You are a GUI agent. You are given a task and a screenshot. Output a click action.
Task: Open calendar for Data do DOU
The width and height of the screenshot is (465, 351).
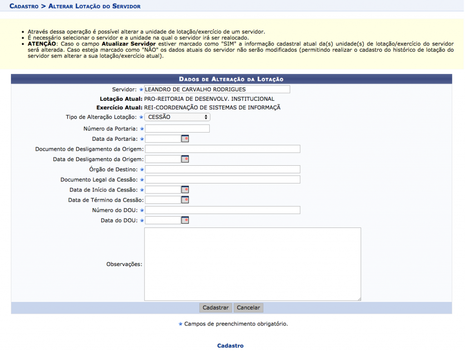click(185, 220)
